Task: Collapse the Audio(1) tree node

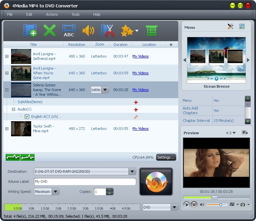Action: coord(14,109)
